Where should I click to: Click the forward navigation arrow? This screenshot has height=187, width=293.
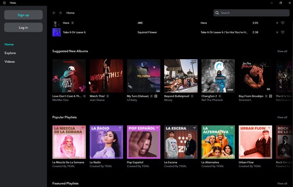pos(60,13)
